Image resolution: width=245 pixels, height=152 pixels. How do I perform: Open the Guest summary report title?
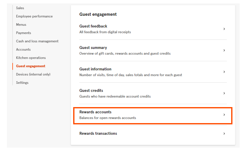point(93,48)
